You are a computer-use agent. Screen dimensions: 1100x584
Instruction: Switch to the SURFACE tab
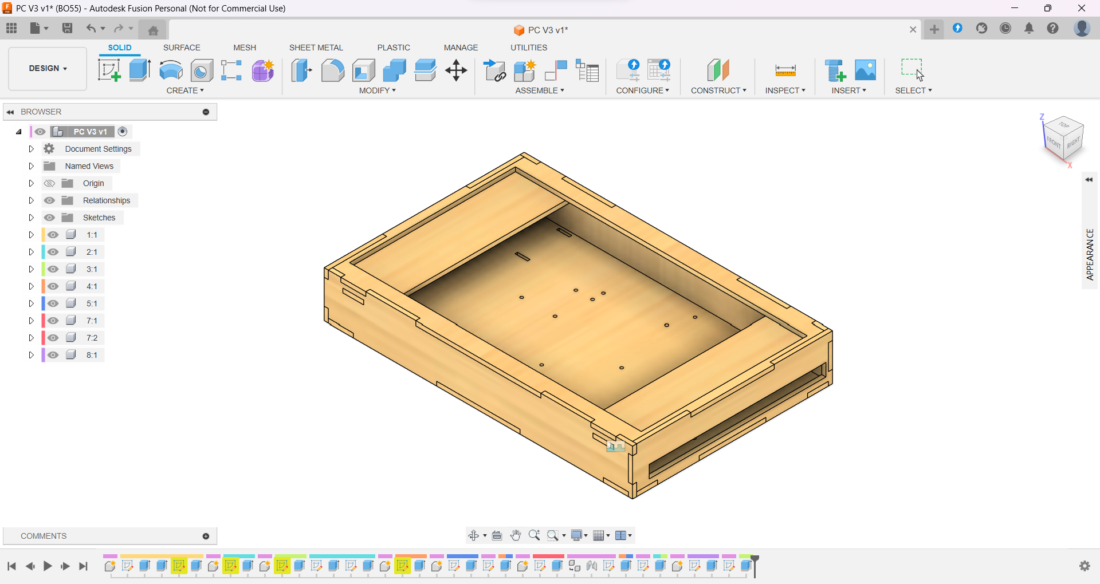[182, 48]
